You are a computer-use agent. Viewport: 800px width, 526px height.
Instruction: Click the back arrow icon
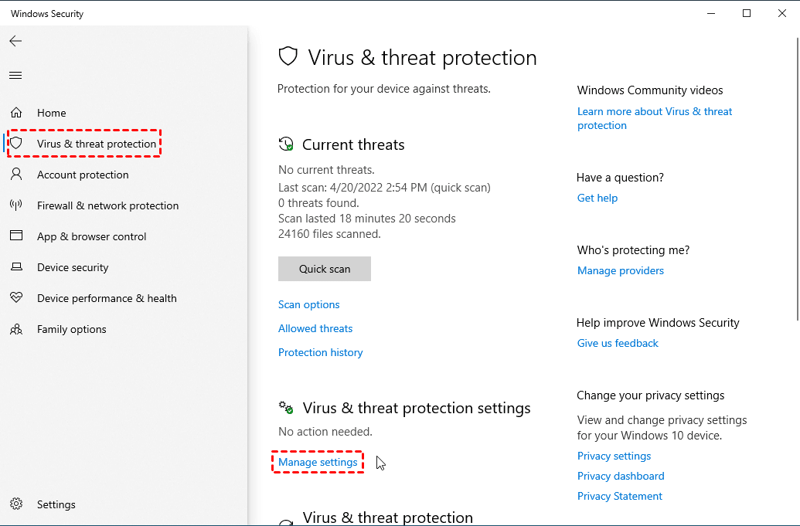click(x=15, y=41)
